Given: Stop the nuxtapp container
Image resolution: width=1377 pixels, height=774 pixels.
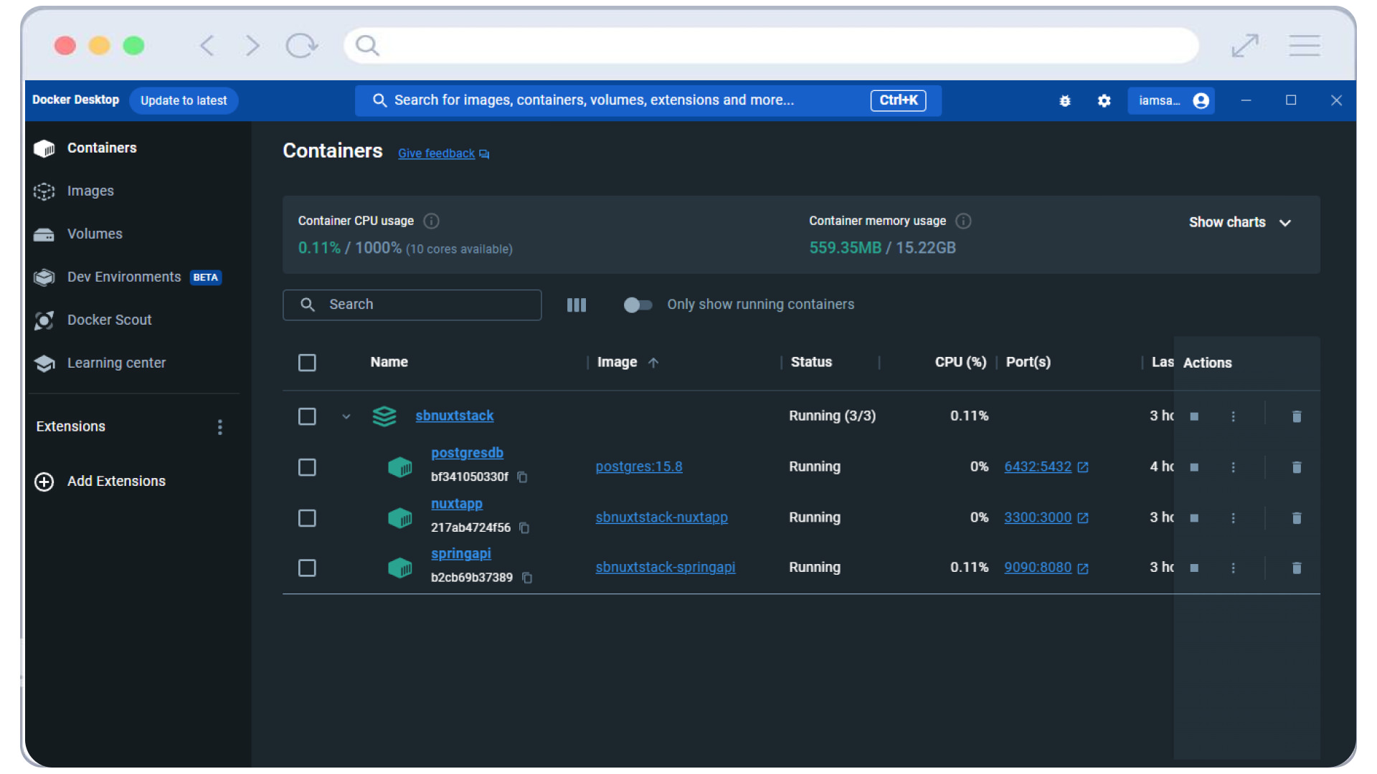Looking at the screenshot, I should 1194,518.
